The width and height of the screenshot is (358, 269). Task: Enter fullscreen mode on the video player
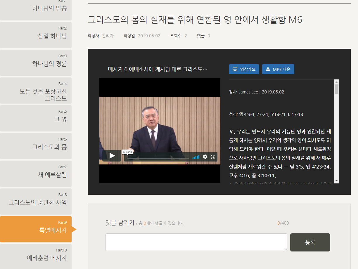coord(213,157)
